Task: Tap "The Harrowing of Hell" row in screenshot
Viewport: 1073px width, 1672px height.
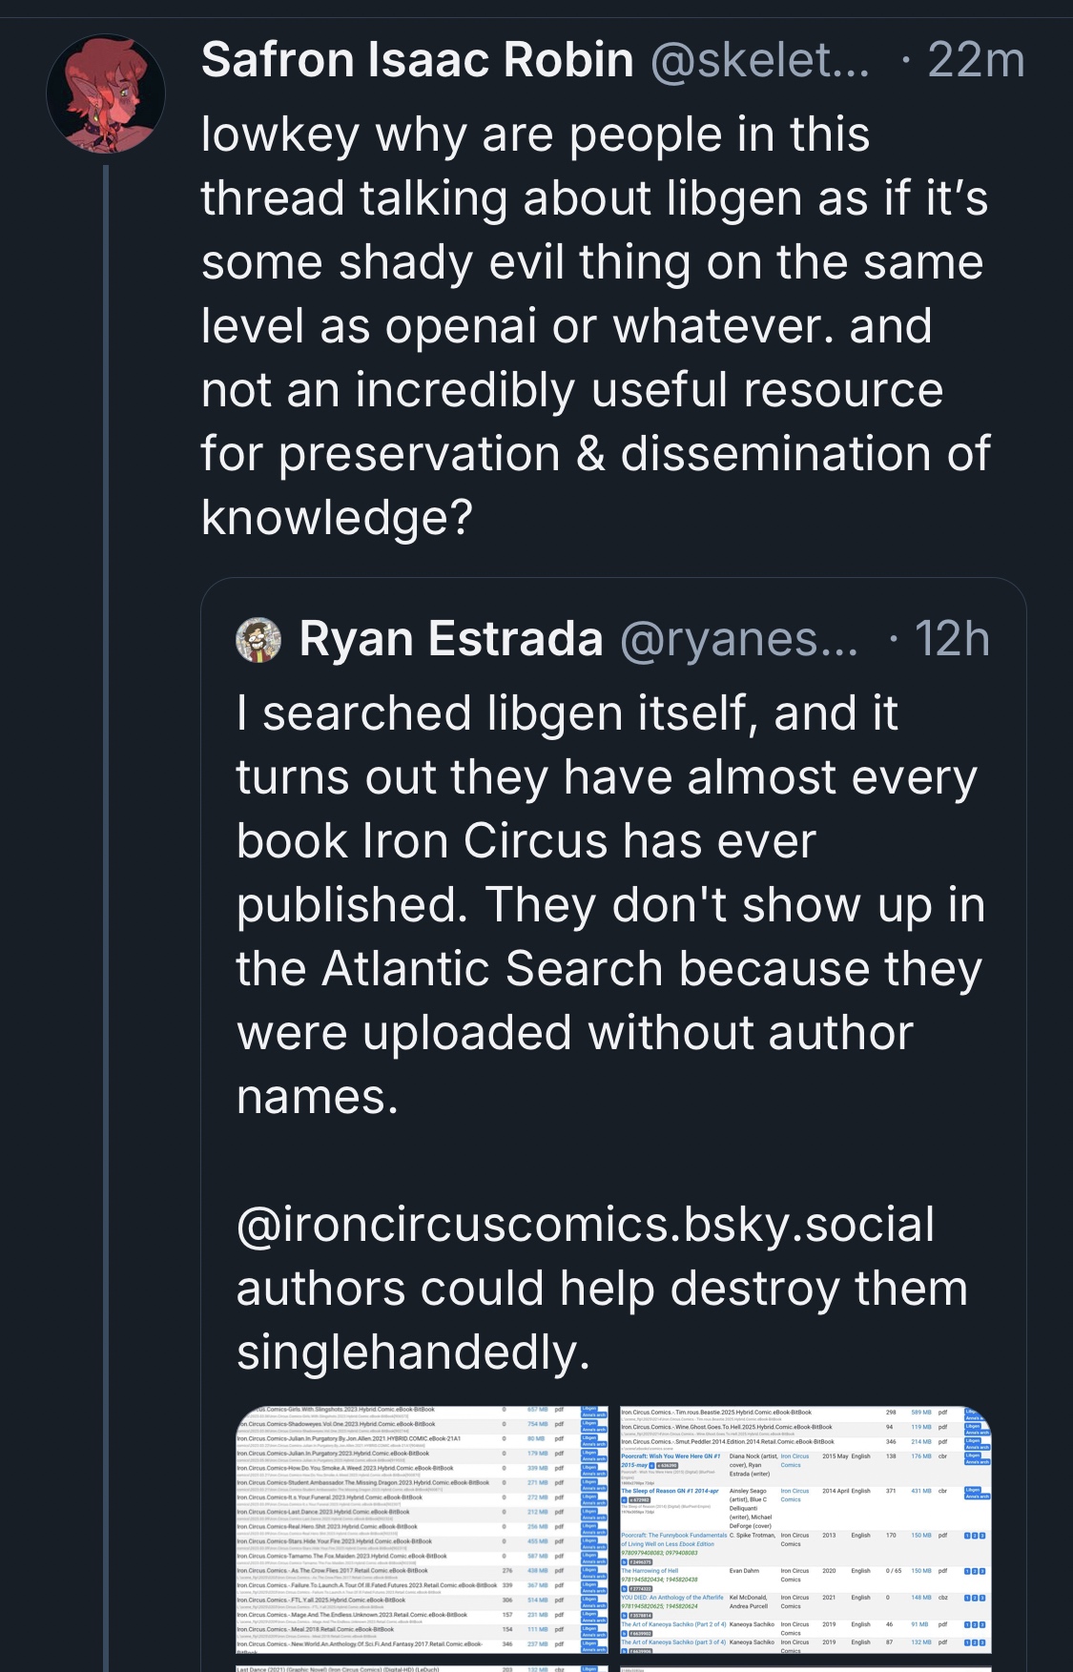Action: tap(650, 1570)
